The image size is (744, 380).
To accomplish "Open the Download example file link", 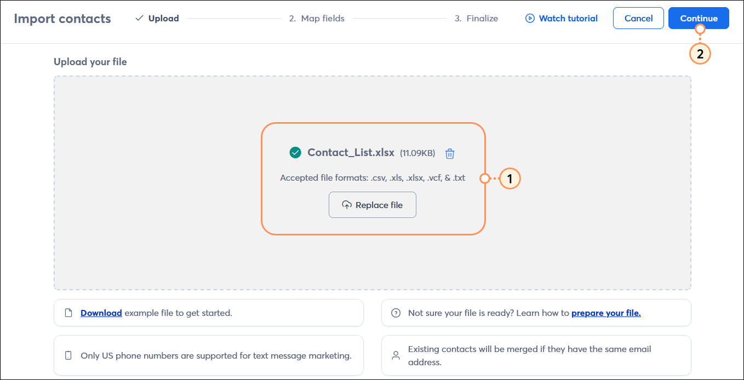I will coord(101,313).
